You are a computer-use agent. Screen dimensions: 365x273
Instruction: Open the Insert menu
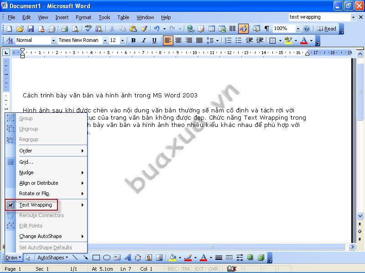point(62,17)
